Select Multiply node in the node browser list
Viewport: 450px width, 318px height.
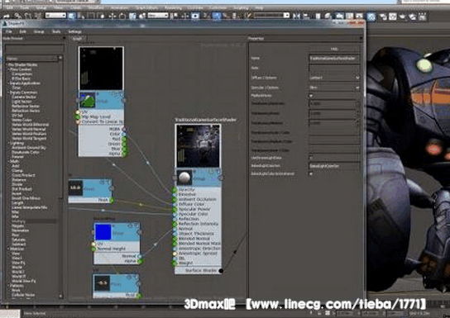click(19, 221)
